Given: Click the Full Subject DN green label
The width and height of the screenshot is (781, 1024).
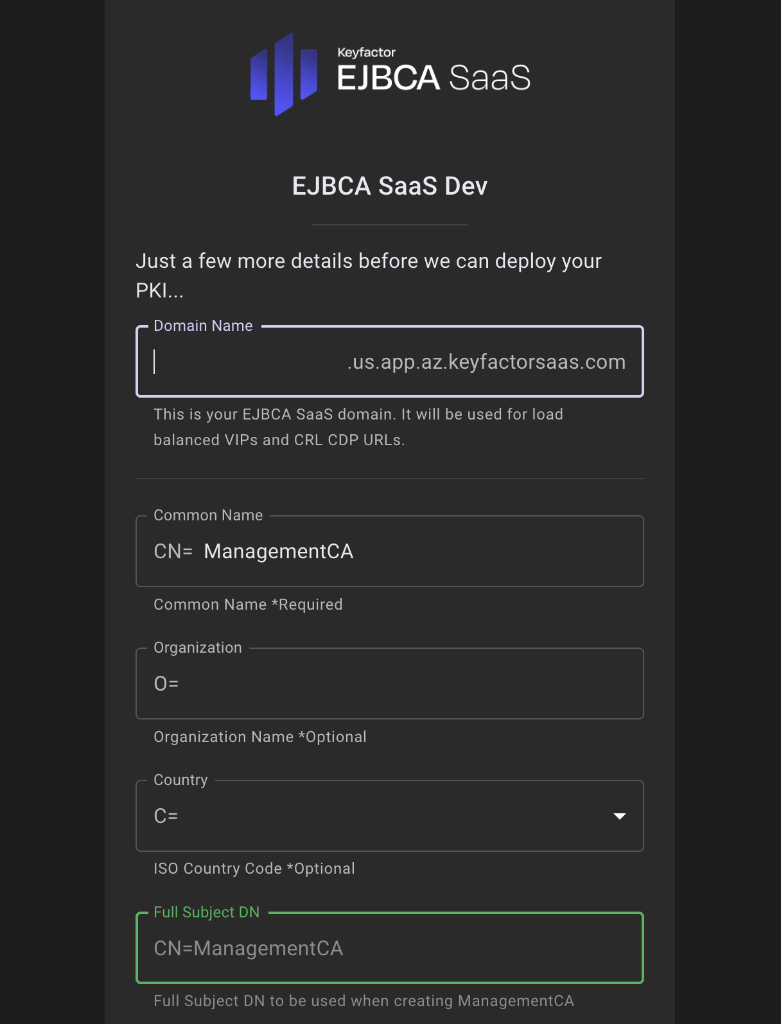Looking at the screenshot, I should [x=206, y=912].
